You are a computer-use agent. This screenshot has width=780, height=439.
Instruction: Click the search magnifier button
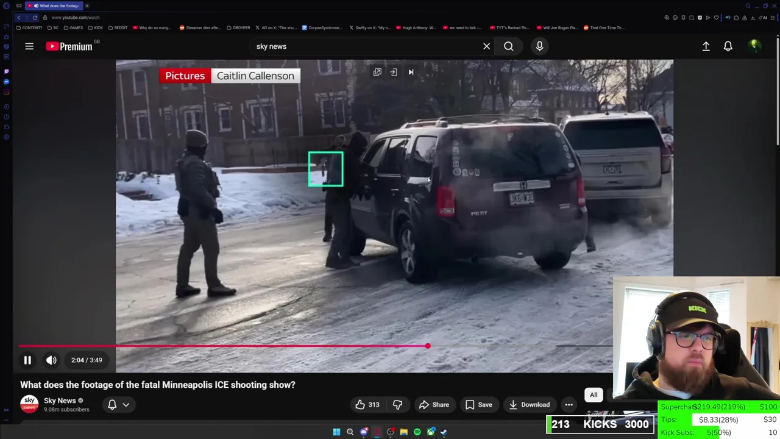tap(508, 46)
